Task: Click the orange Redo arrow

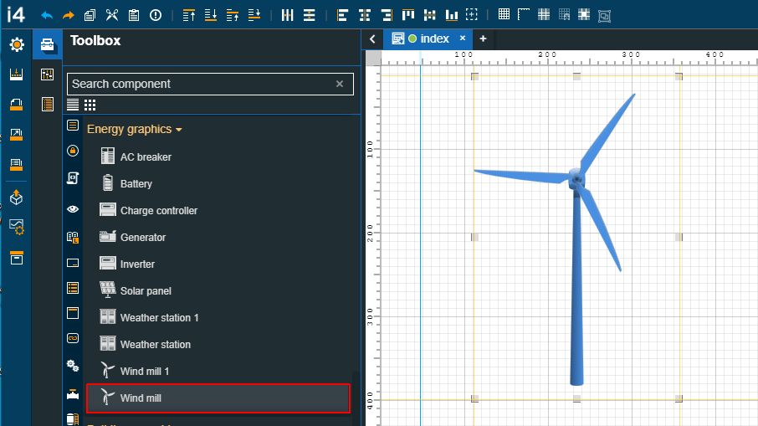Action: coord(68,15)
